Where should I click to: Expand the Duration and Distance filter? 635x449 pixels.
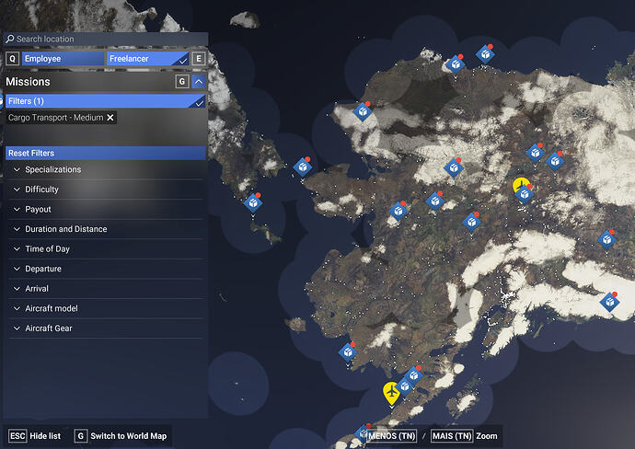106,229
